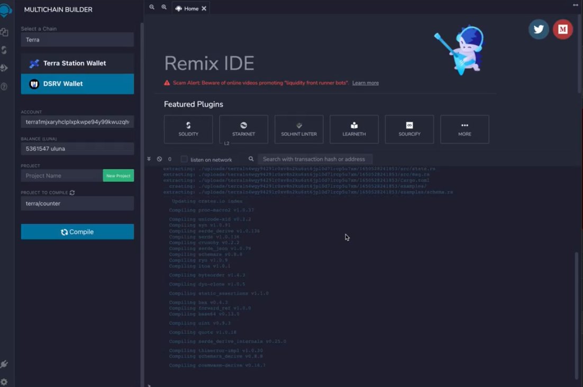Close the Home tab
Image resolution: width=583 pixels, height=387 pixels.
[x=204, y=8]
